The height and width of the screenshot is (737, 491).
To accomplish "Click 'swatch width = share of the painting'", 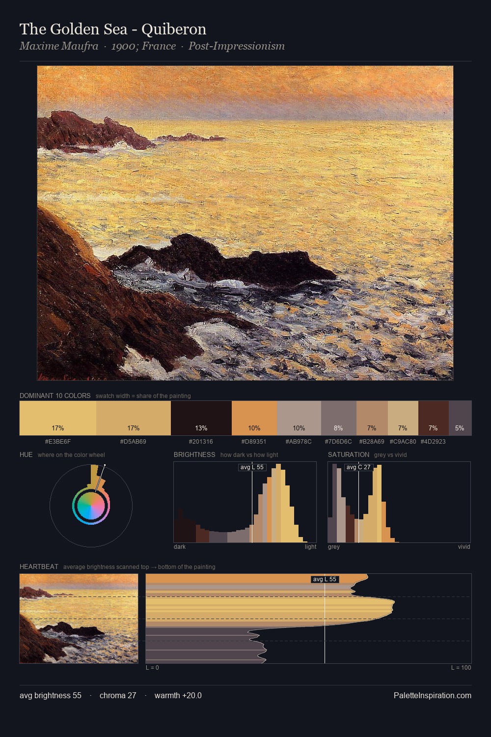I will [x=143, y=396].
